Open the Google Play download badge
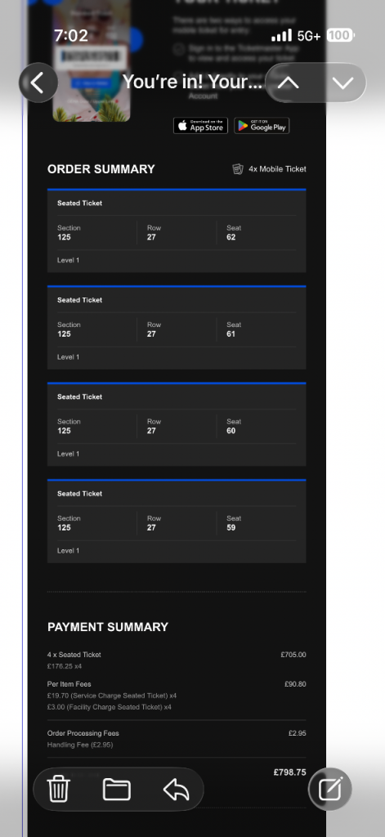385x837 pixels. pyautogui.click(x=262, y=125)
